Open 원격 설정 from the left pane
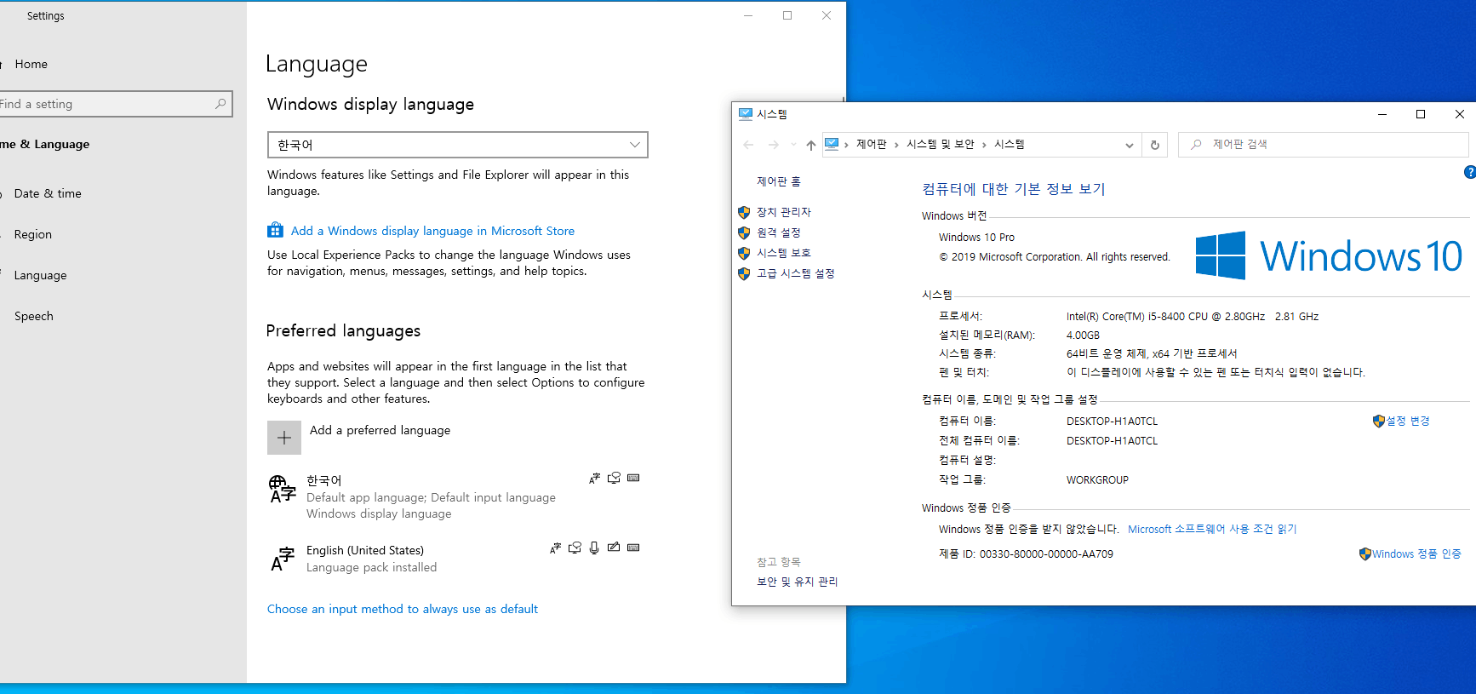 tap(778, 232)
